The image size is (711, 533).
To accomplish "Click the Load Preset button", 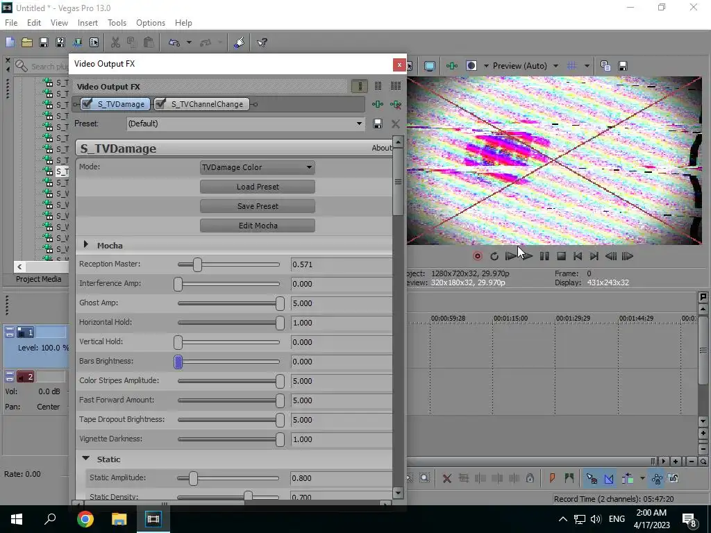I will click(257, 187).
